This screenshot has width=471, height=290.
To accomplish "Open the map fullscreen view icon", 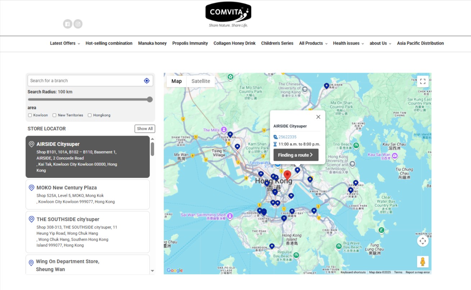I will [x=423, y=81].
